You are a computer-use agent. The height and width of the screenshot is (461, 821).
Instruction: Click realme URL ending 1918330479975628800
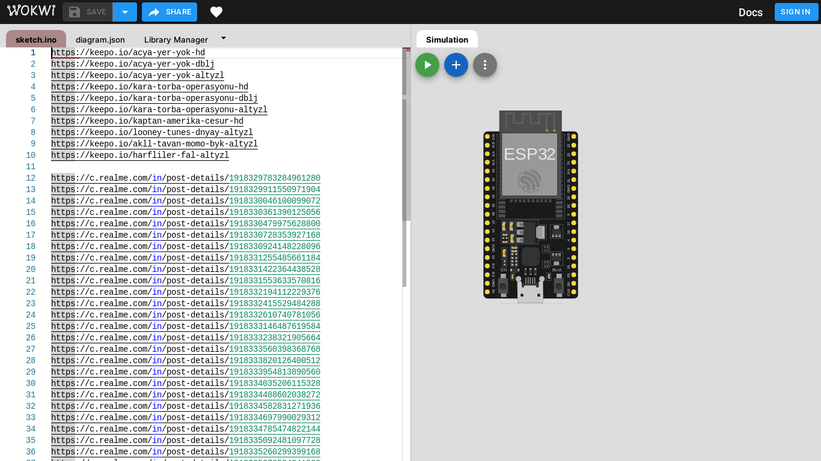pyautogui.click(x=186, y=224)
